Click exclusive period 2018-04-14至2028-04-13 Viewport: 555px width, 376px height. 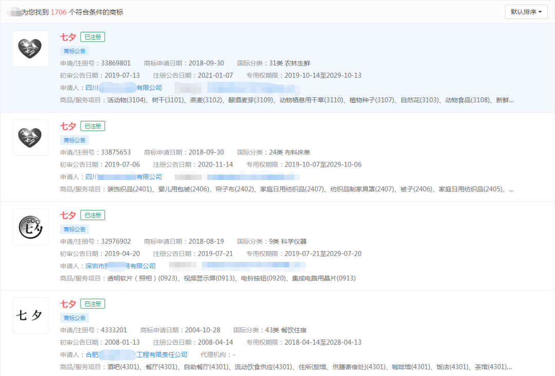(323, 343)
